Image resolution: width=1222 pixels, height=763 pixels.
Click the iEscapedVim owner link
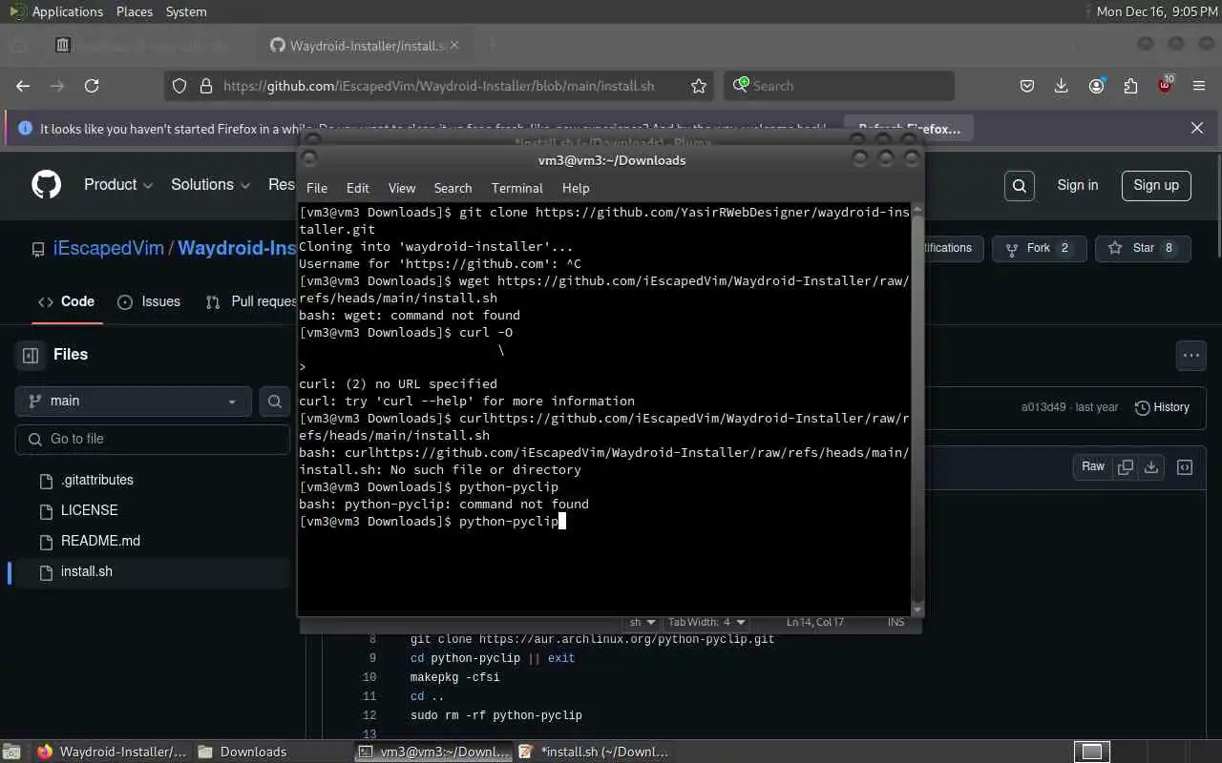click(109, 248)
